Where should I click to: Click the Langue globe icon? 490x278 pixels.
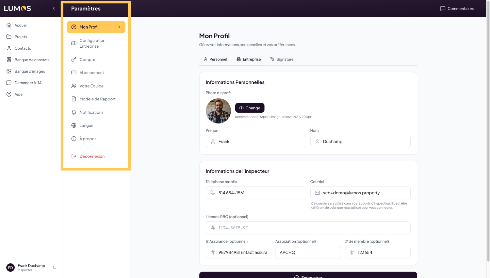[74, 125]
